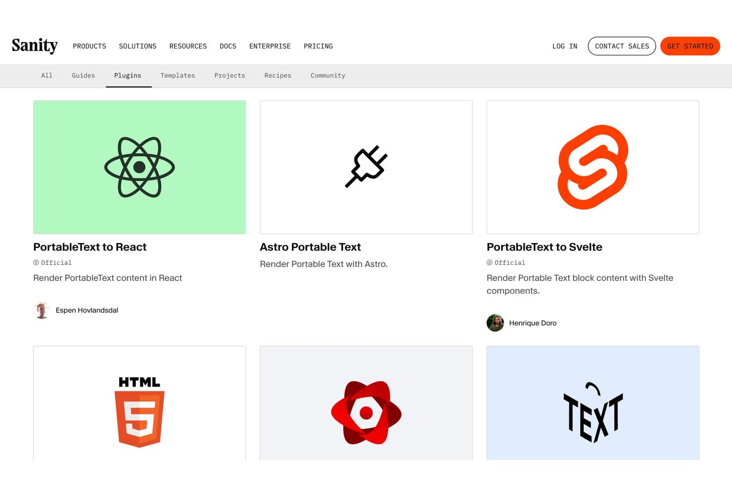Screen dimensions: 732x488
Task: Switch to the Templates tab
Action: [178, 76]
